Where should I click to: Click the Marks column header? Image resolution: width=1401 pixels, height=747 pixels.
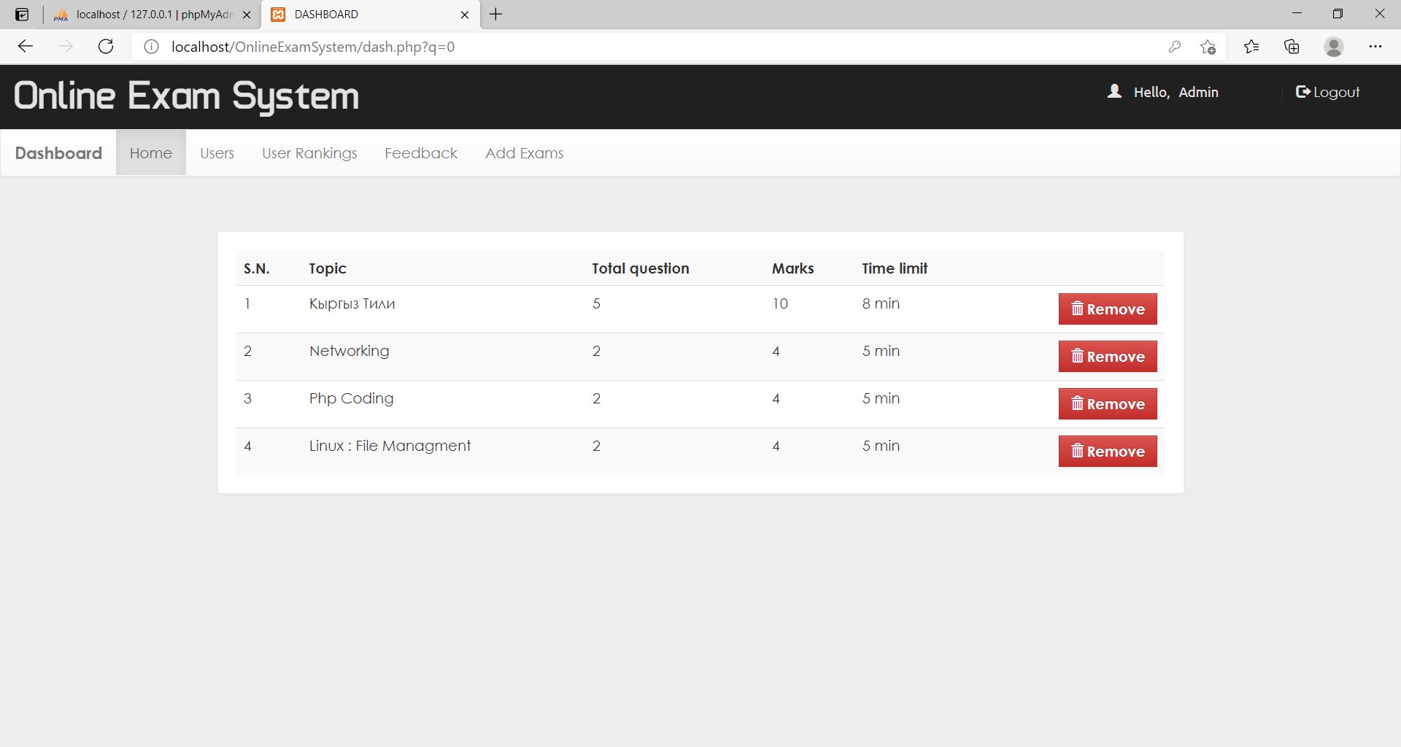point(792,268)
